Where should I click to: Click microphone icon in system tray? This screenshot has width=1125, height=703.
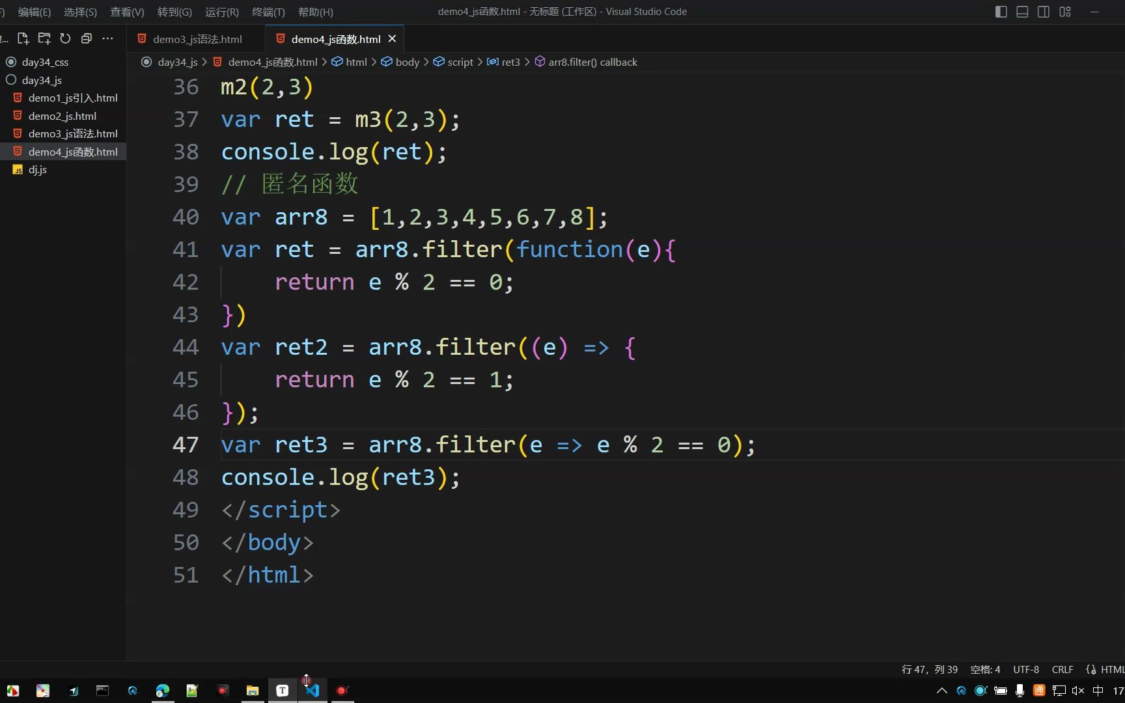click(x=1020, y=691)
